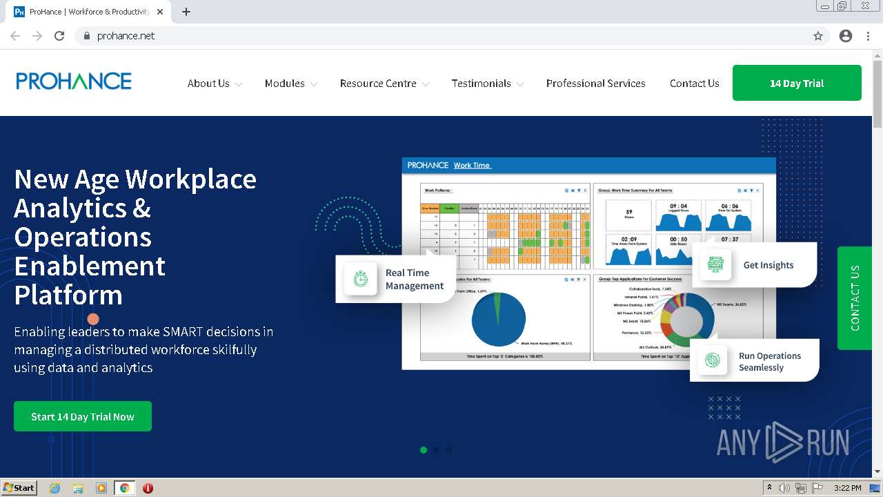The width and height of the screenshot is (883, 497).
Task: Go to Contact Us page
Action: (695, 83)
